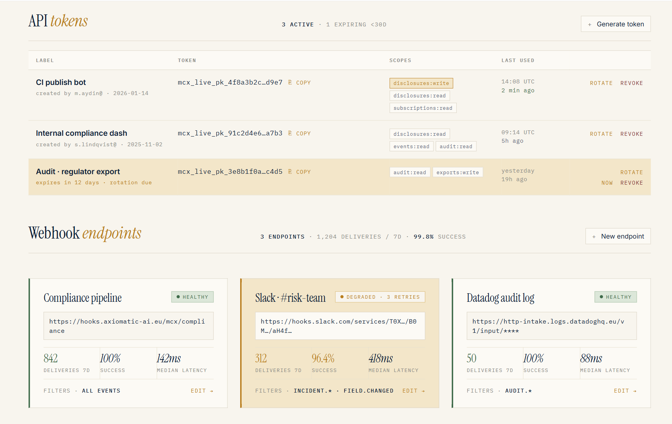
Task: Click the LAST USED column header
Action: pyautogui.click(x=518, y=60)
